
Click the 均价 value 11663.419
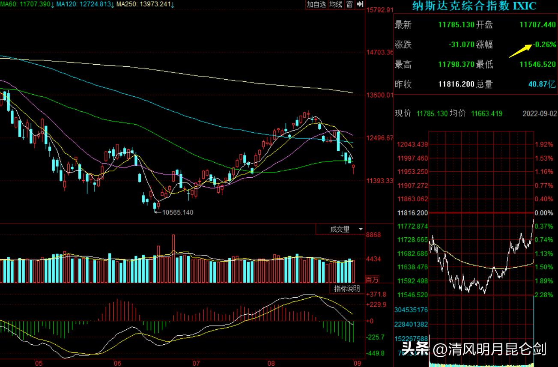486,113
